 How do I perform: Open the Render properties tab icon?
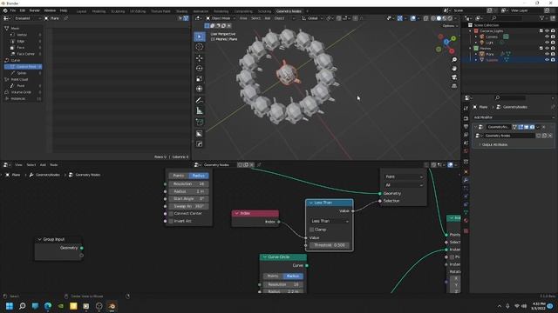(x=466, y=118)
